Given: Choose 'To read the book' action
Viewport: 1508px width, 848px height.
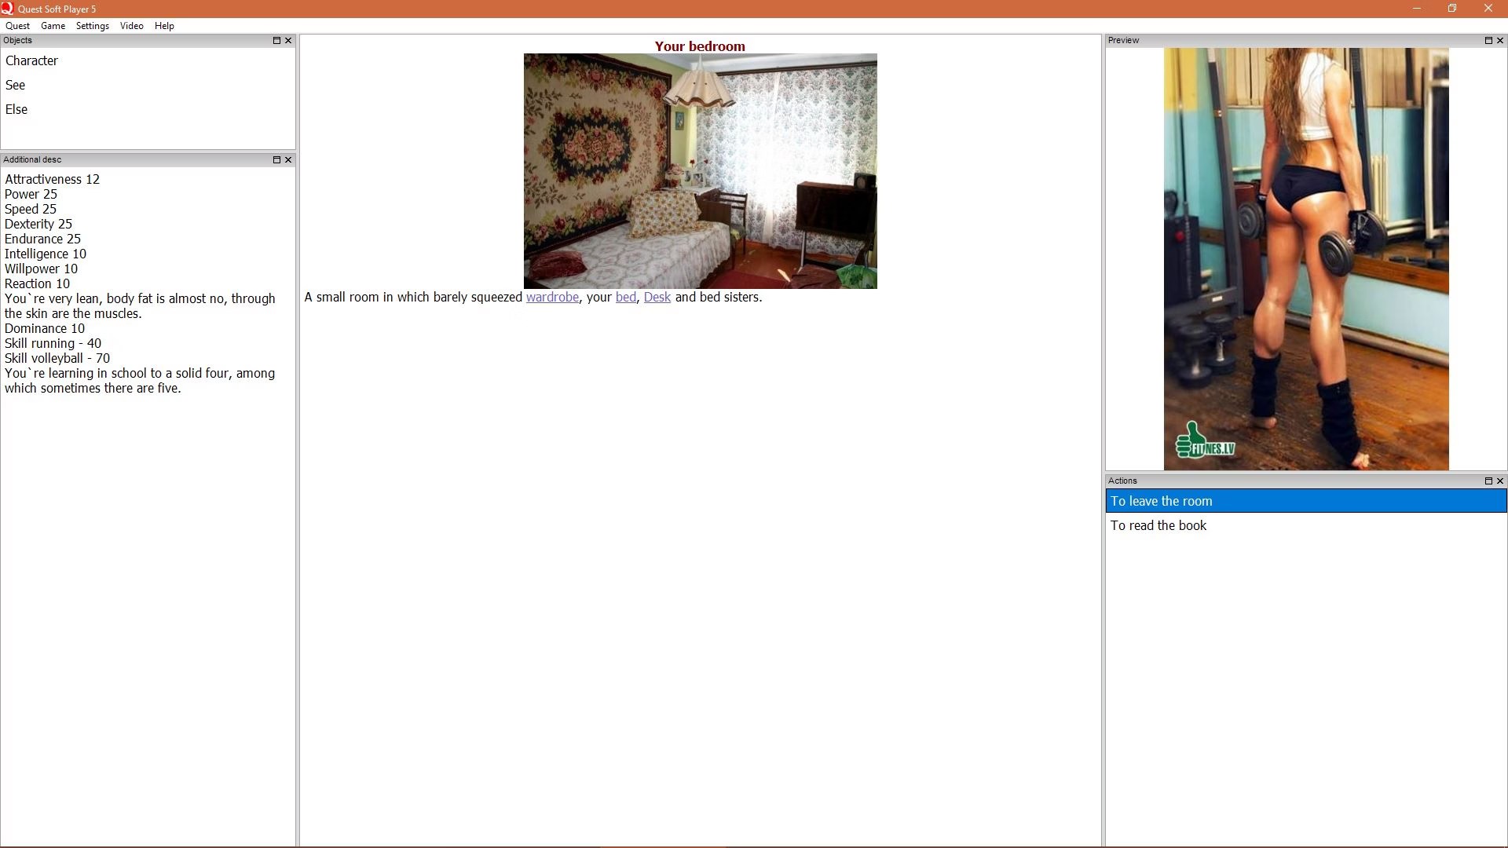Looking at the screenshot, I should [x=1158, y=525].
